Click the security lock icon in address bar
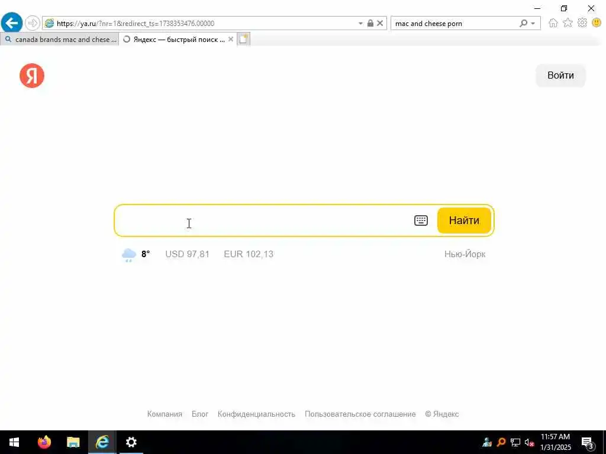Viewport: 606px width, 454px height. point(370,23)
